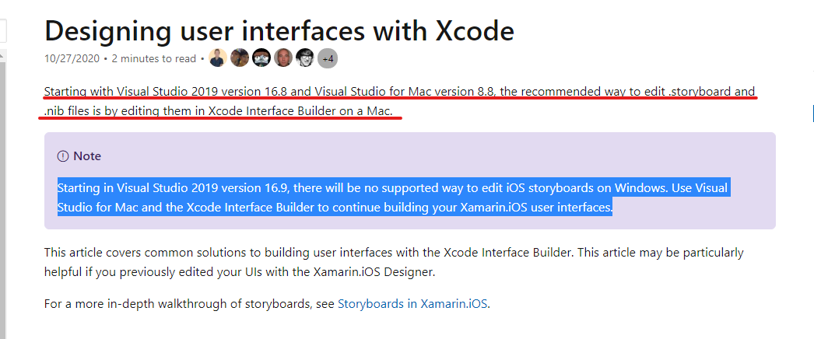Screen dimensions: 814x339
Task: Click the red-underlined Starting with Visual Studio sentence
Action: click(x=311, y=92)
